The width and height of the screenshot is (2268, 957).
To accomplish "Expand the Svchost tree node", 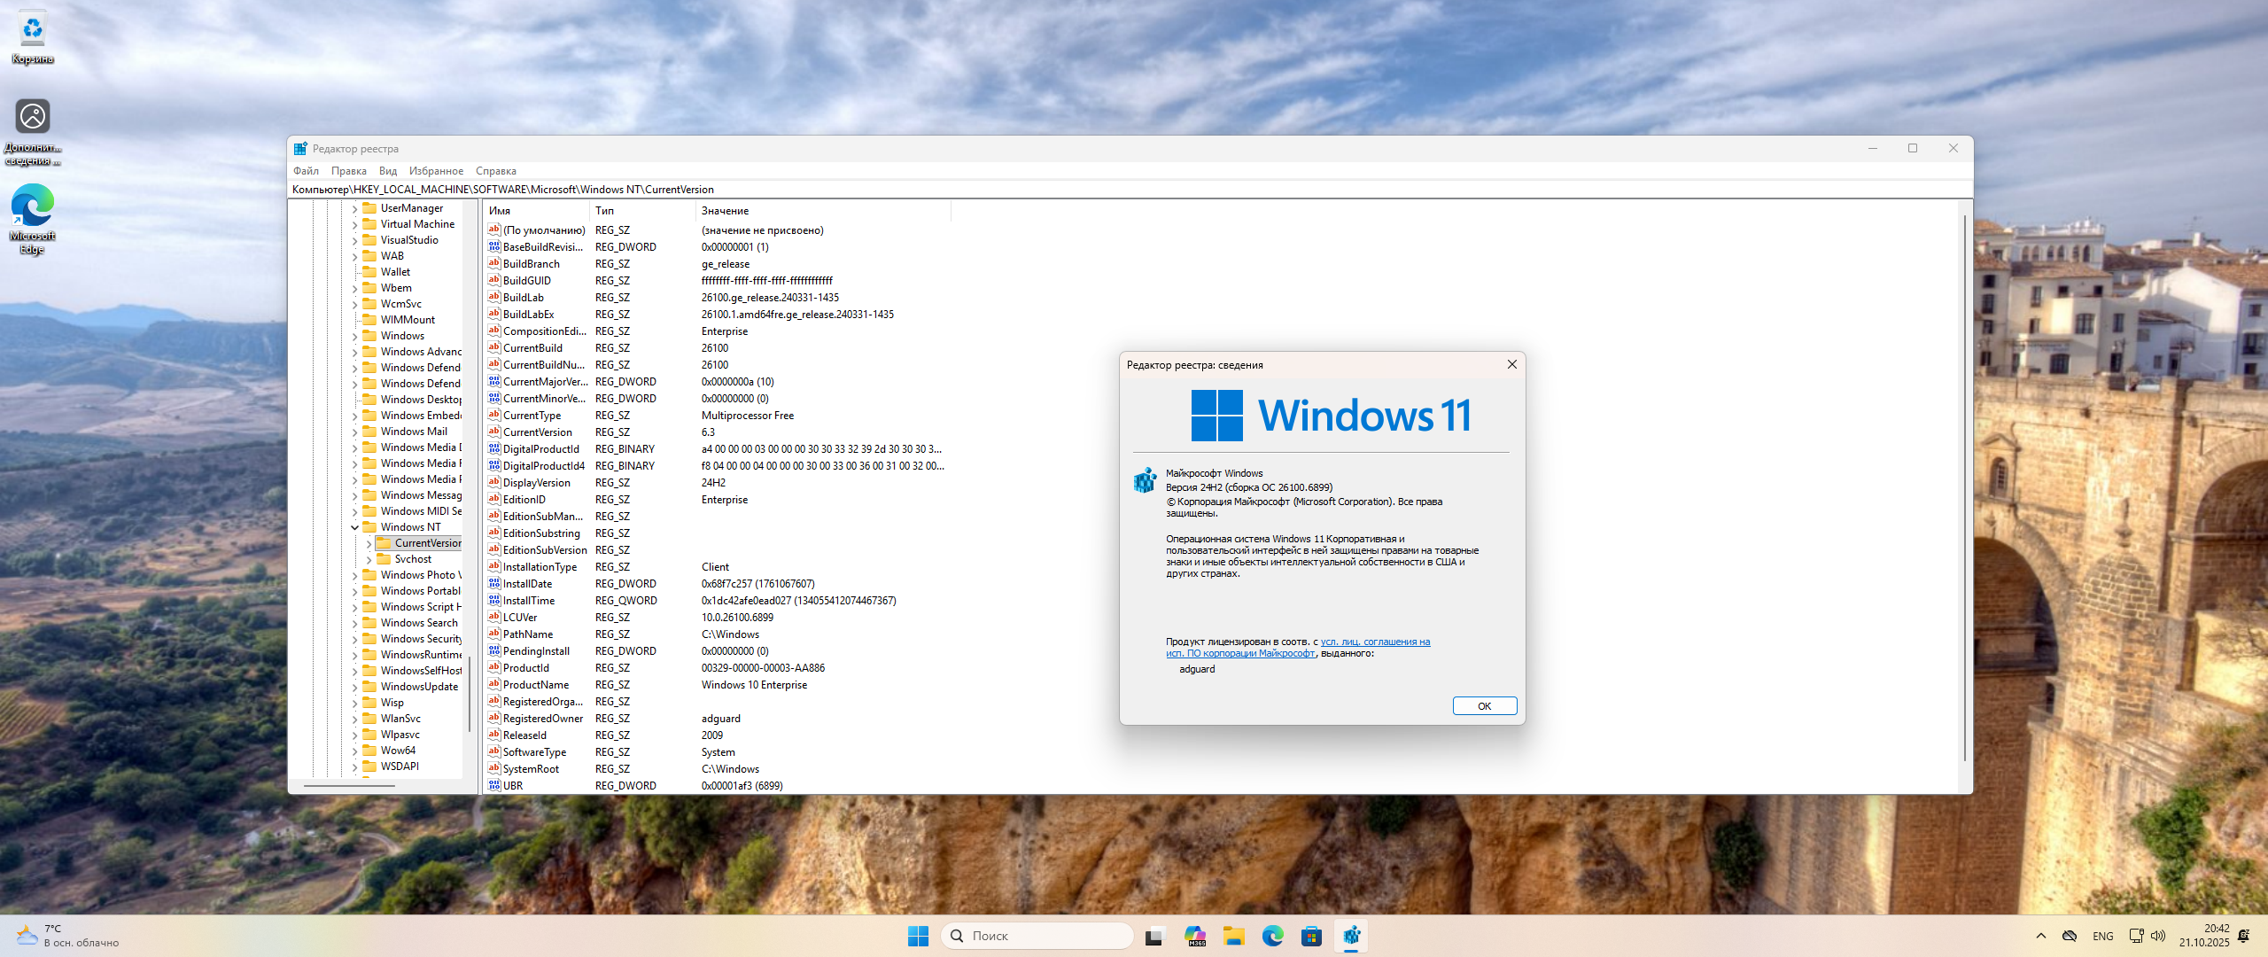I will (369, 559).
